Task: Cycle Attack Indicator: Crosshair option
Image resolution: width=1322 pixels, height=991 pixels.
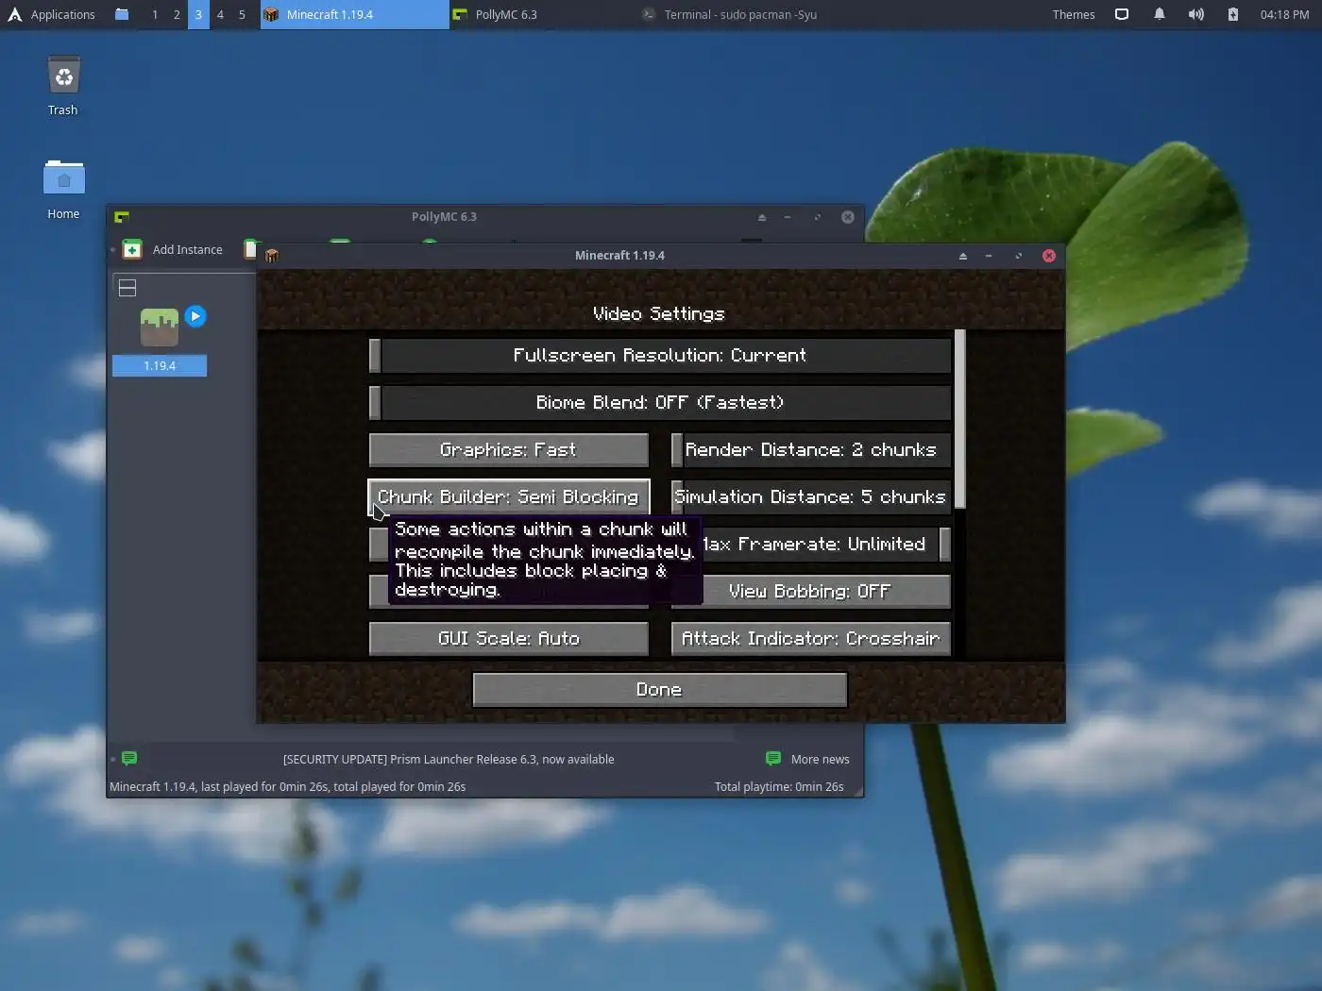Action: coord(810,638)
